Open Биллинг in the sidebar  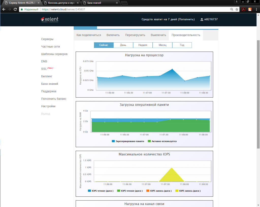tap(47, 76)
